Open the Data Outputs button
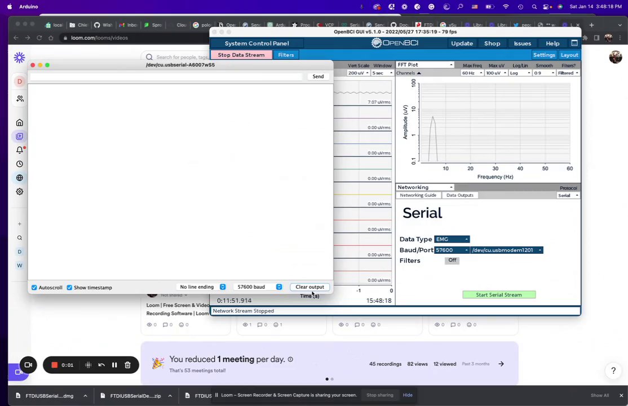Image resolution: width=628 pixels, height=406 pixels. click(460, 195)
